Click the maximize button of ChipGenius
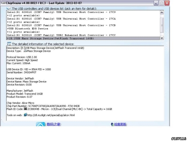Viewport: 188px width, 141px height. pyautogui.click(x=162, y=3)
